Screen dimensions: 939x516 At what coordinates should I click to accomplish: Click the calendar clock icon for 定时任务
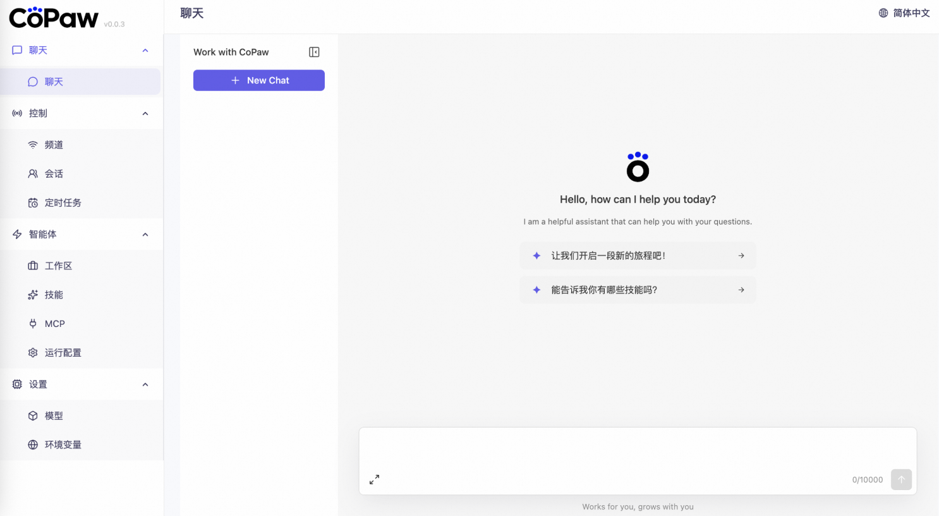(x=33, y=202)
